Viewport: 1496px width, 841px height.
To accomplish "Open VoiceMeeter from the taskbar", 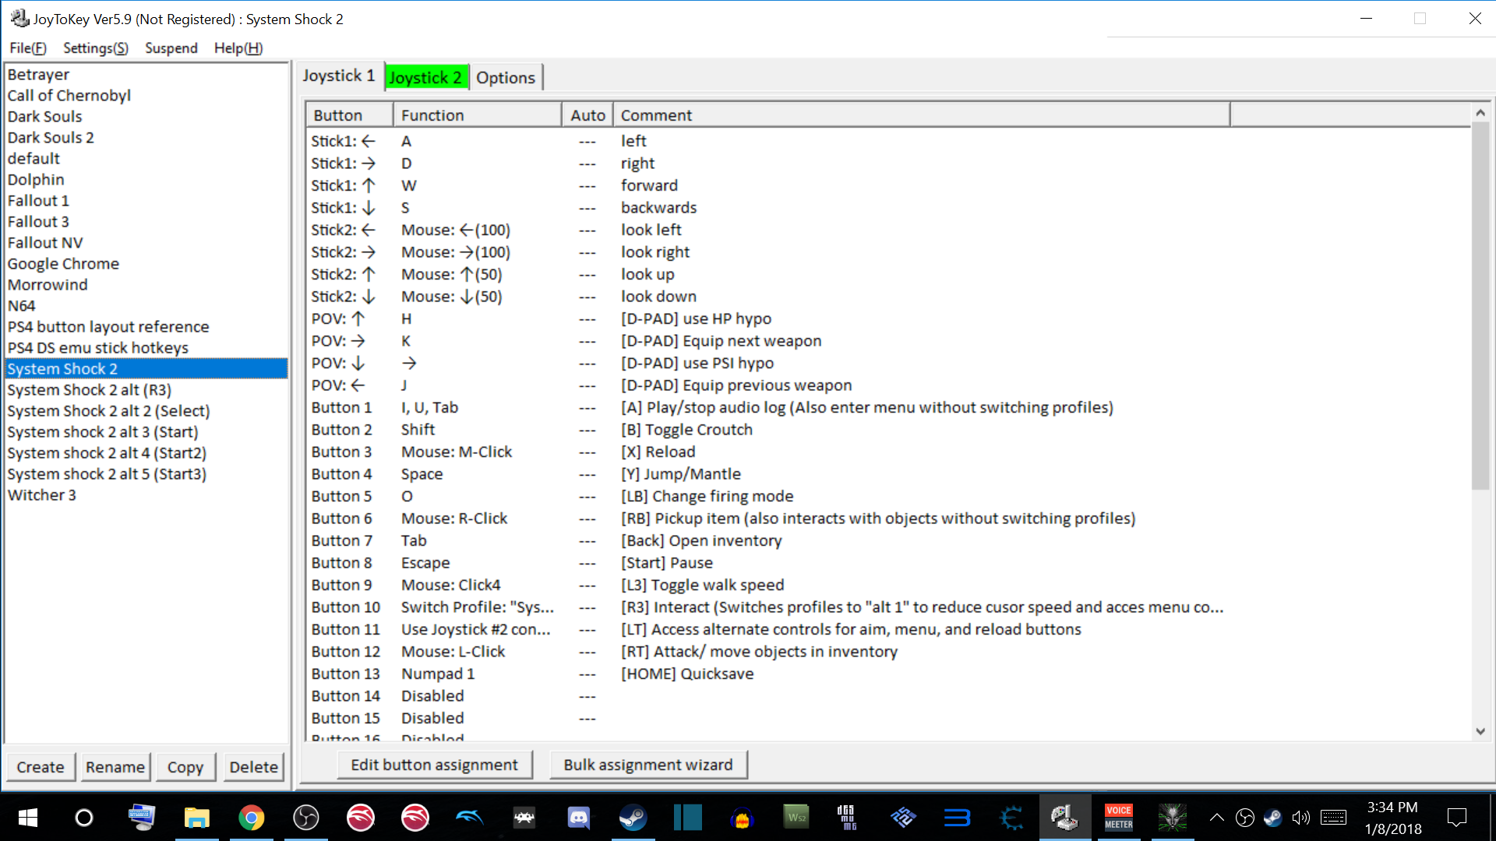I will click(1119, 818).
